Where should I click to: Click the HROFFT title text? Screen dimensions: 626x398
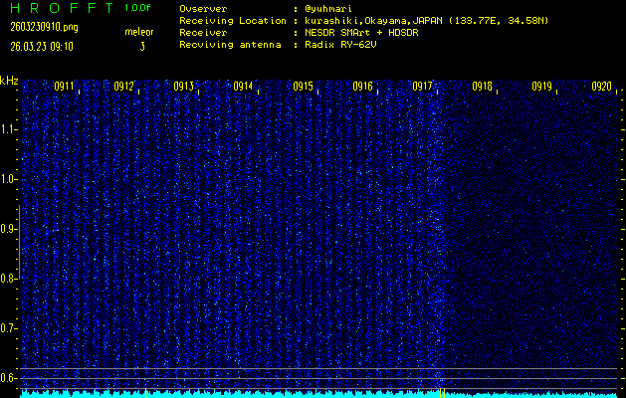pos(56,8)
